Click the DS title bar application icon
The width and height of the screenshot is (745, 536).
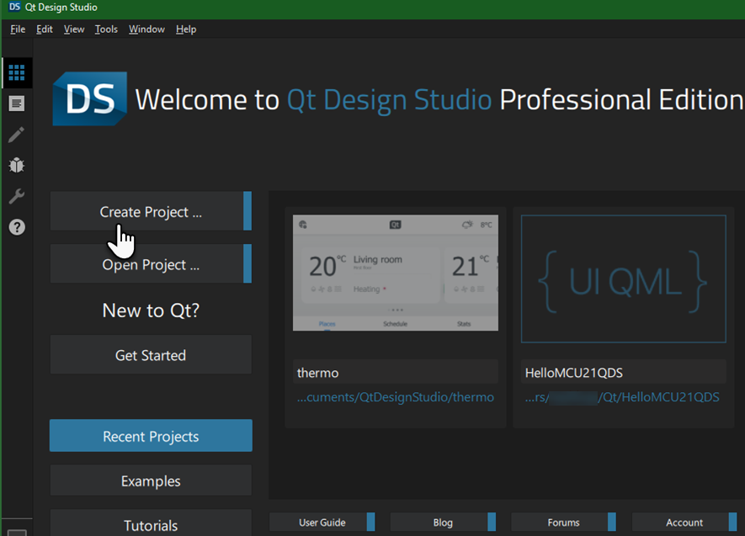click(14, 8)
